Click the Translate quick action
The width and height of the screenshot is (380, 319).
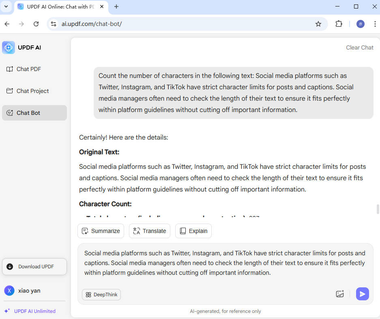[150, 231]
